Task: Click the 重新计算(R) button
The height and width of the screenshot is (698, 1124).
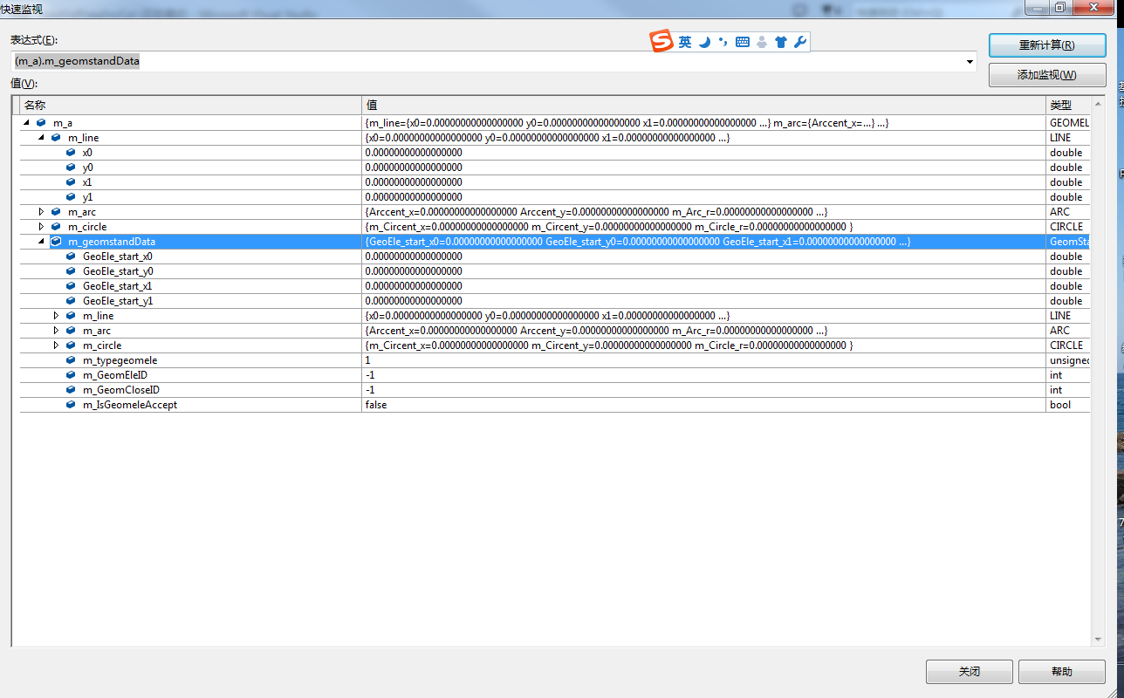Action: 1047,45
